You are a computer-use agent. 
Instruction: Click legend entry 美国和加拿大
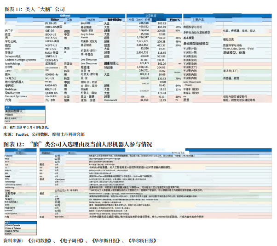(x=14, y=111)
